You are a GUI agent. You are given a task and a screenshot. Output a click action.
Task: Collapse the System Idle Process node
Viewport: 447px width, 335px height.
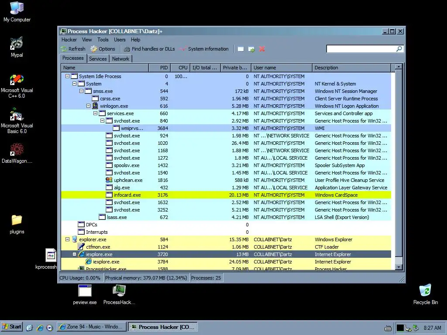click(67, 76)
